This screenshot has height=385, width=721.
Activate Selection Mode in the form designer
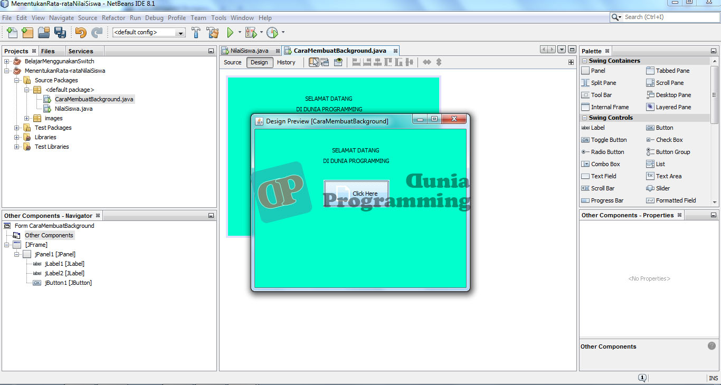pyautogui.click(x=314, y=62)
